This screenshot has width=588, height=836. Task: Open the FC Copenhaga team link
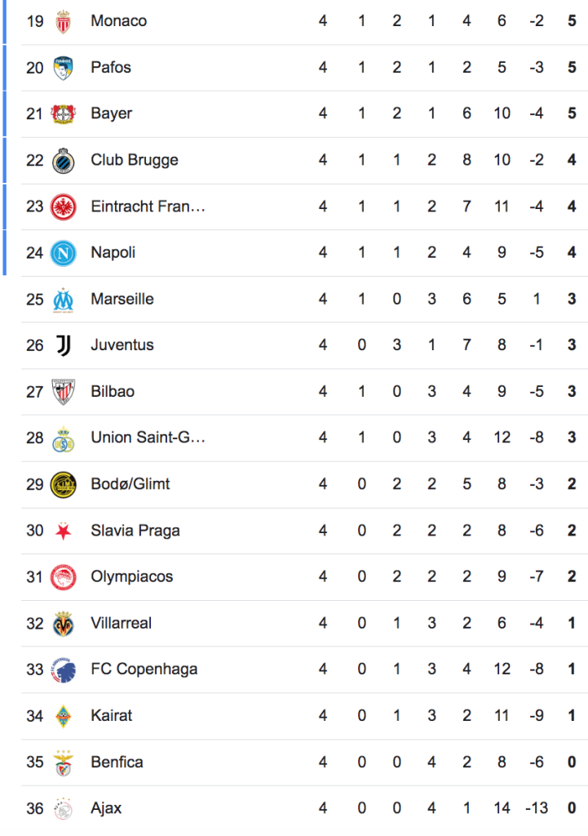(x=144, y=669)
